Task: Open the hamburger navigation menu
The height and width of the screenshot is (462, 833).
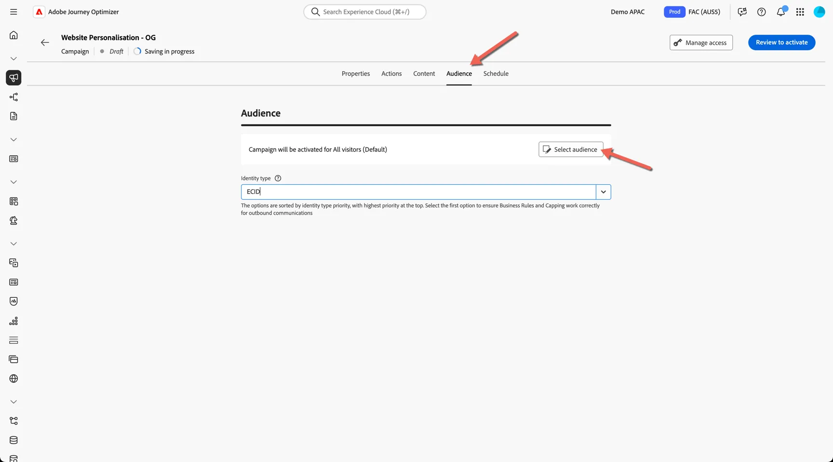Action: [13, 12]
